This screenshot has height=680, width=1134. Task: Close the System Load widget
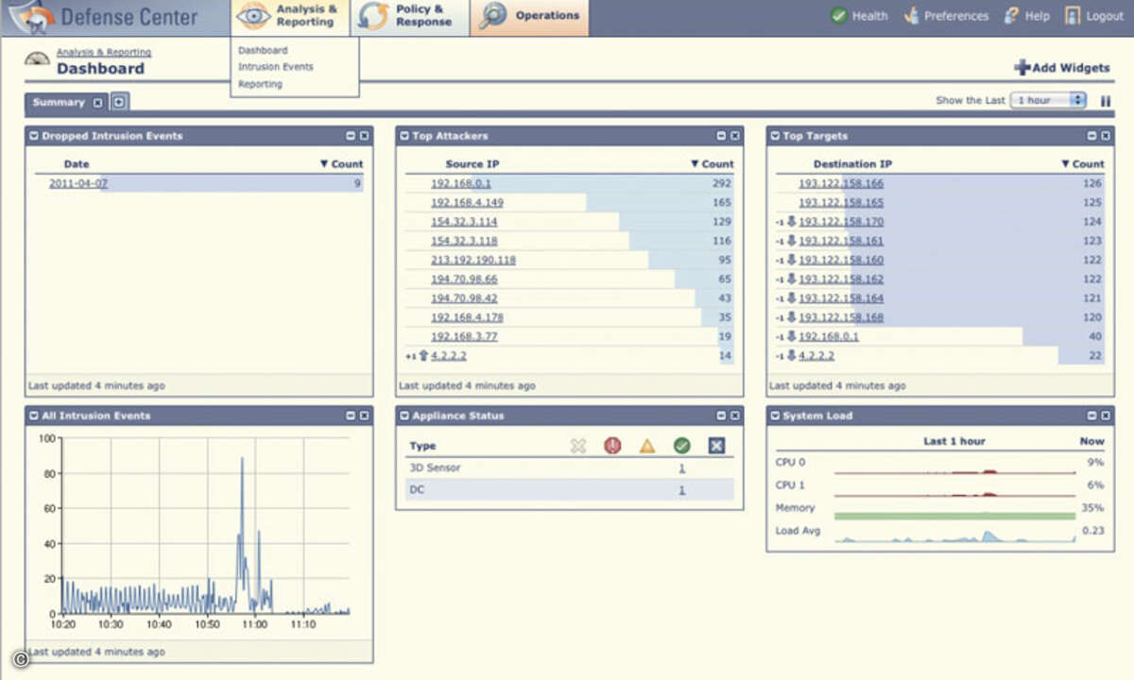(x=1105, y=416)
